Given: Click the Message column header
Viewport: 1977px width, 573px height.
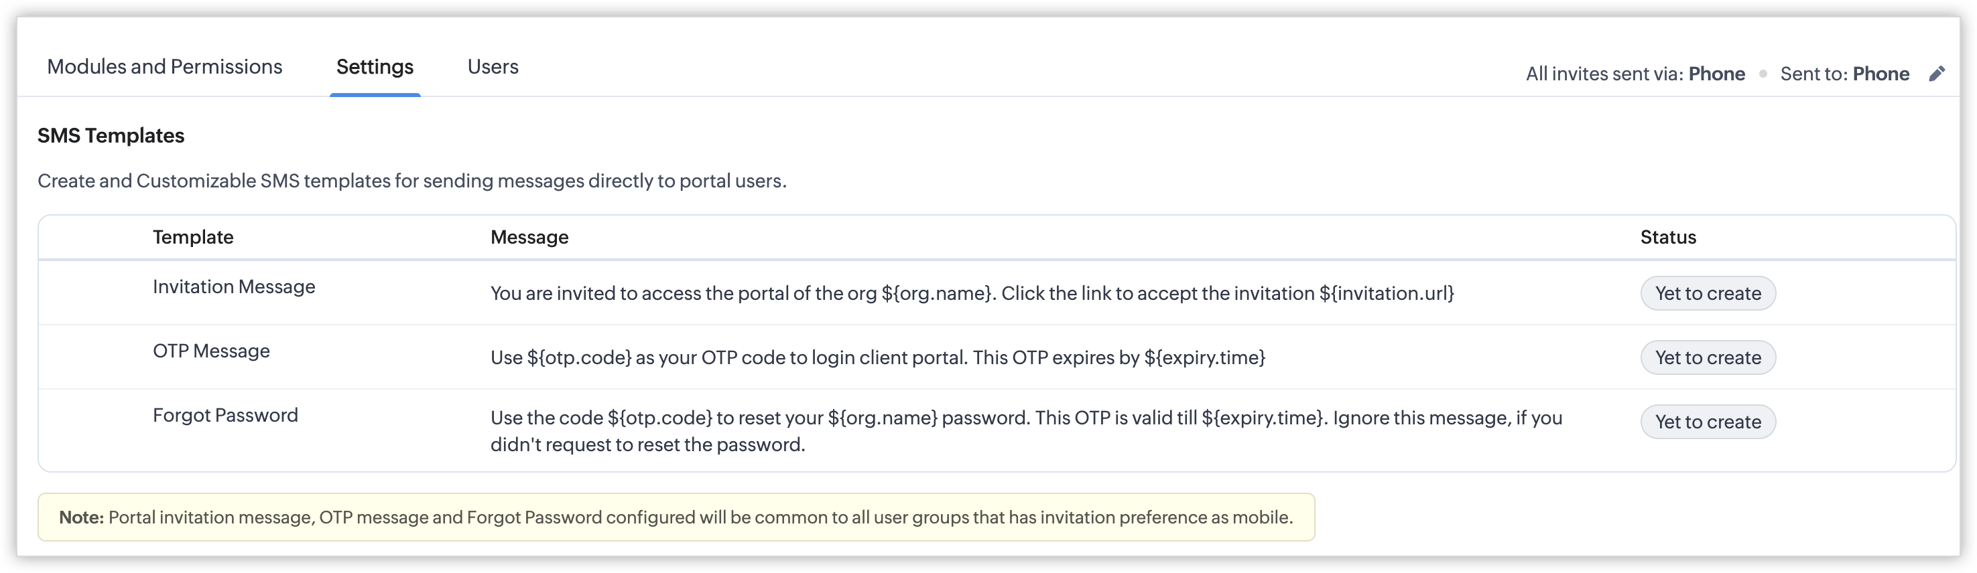Looking at the screenshot, I should (x=529, y=237).
